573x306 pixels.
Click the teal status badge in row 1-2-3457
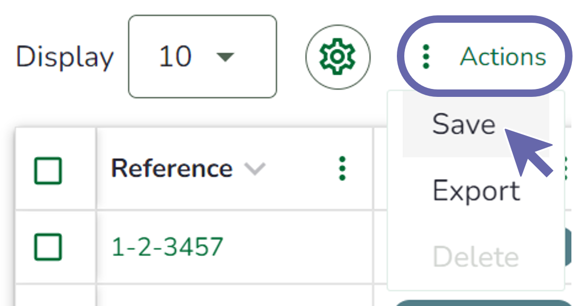pos(568,247)
